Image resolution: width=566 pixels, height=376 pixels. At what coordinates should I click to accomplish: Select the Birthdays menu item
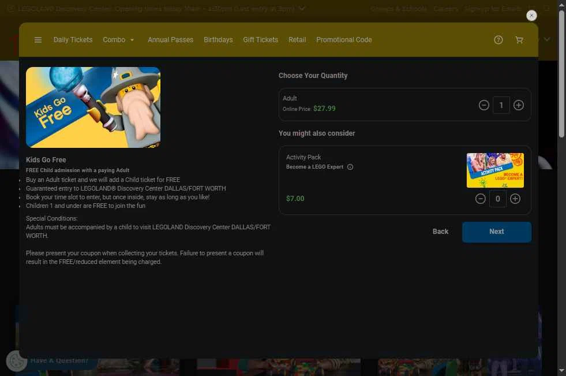(x=218, y=40)
